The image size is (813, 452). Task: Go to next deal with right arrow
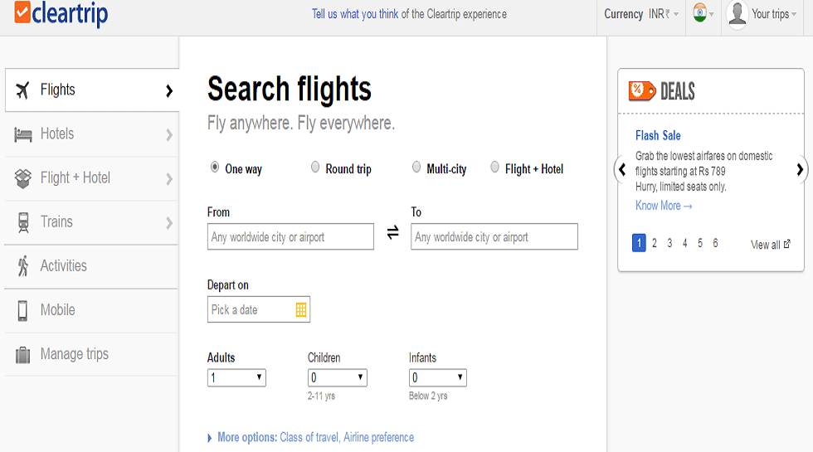click(799, 169)
